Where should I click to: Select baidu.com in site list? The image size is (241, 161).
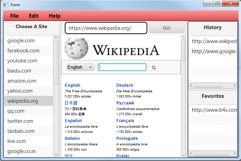(29, 71)
